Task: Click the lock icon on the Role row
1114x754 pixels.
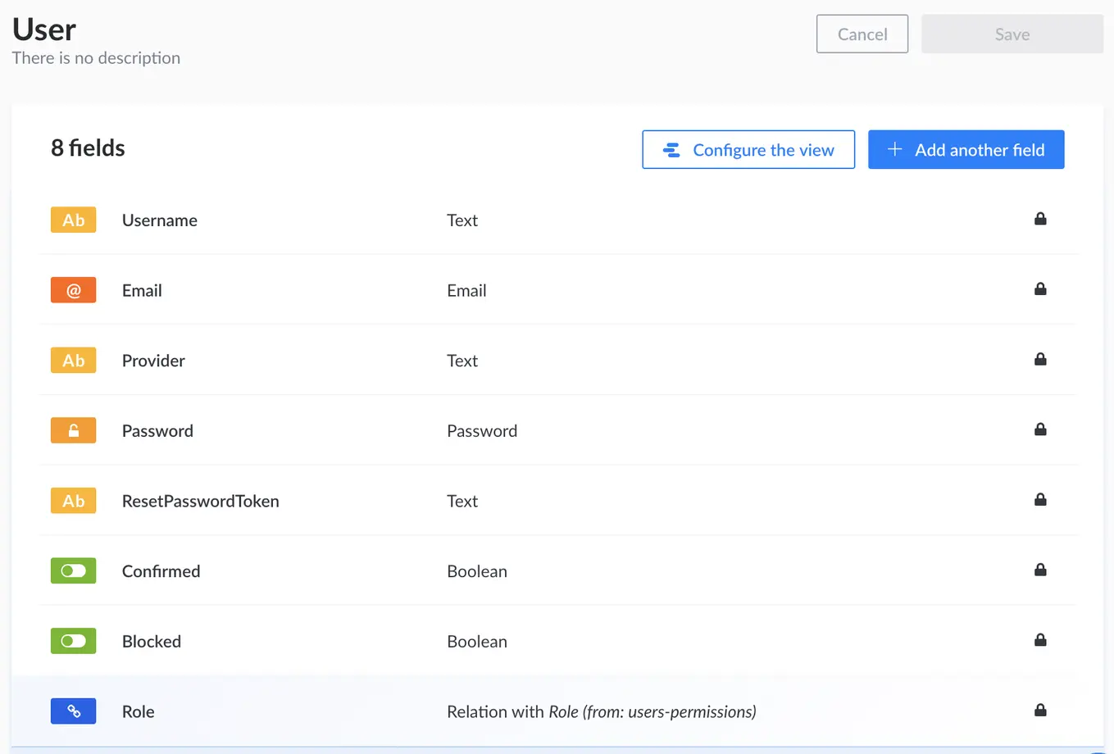Action: coord(1040,711)
